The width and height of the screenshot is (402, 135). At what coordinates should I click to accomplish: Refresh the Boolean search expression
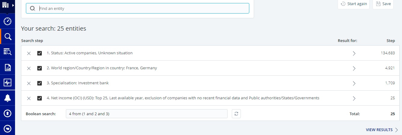pyautogui.click(x=236, y=114)
